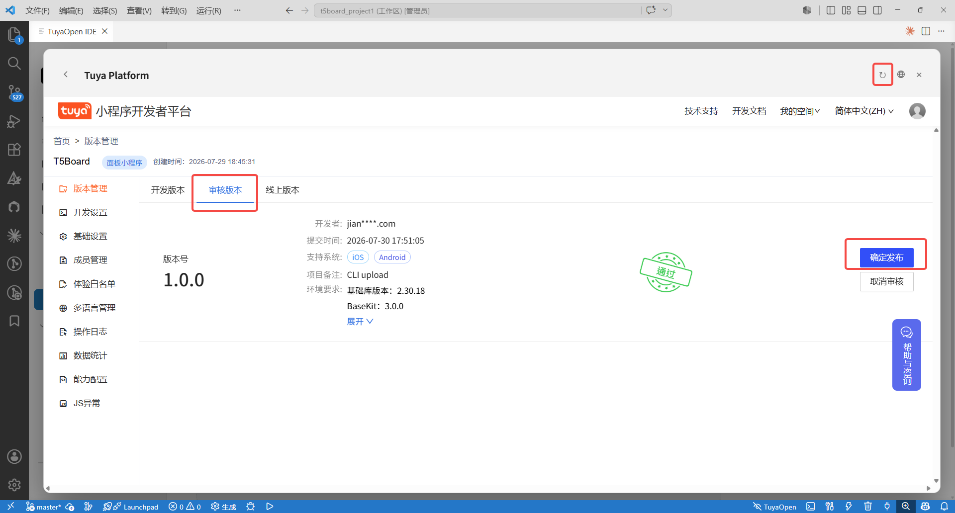Switch to the 审核版本 tab

pos(225,190)
